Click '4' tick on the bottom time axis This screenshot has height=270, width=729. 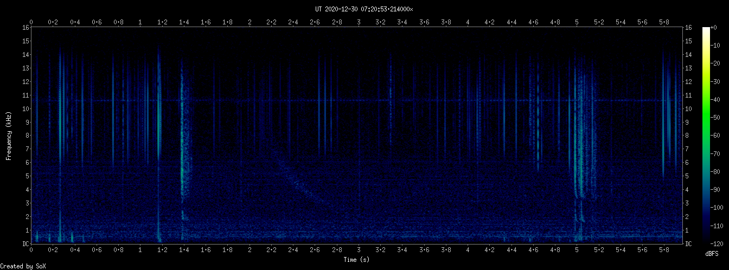pyautogui.click(x=468, y=250)
